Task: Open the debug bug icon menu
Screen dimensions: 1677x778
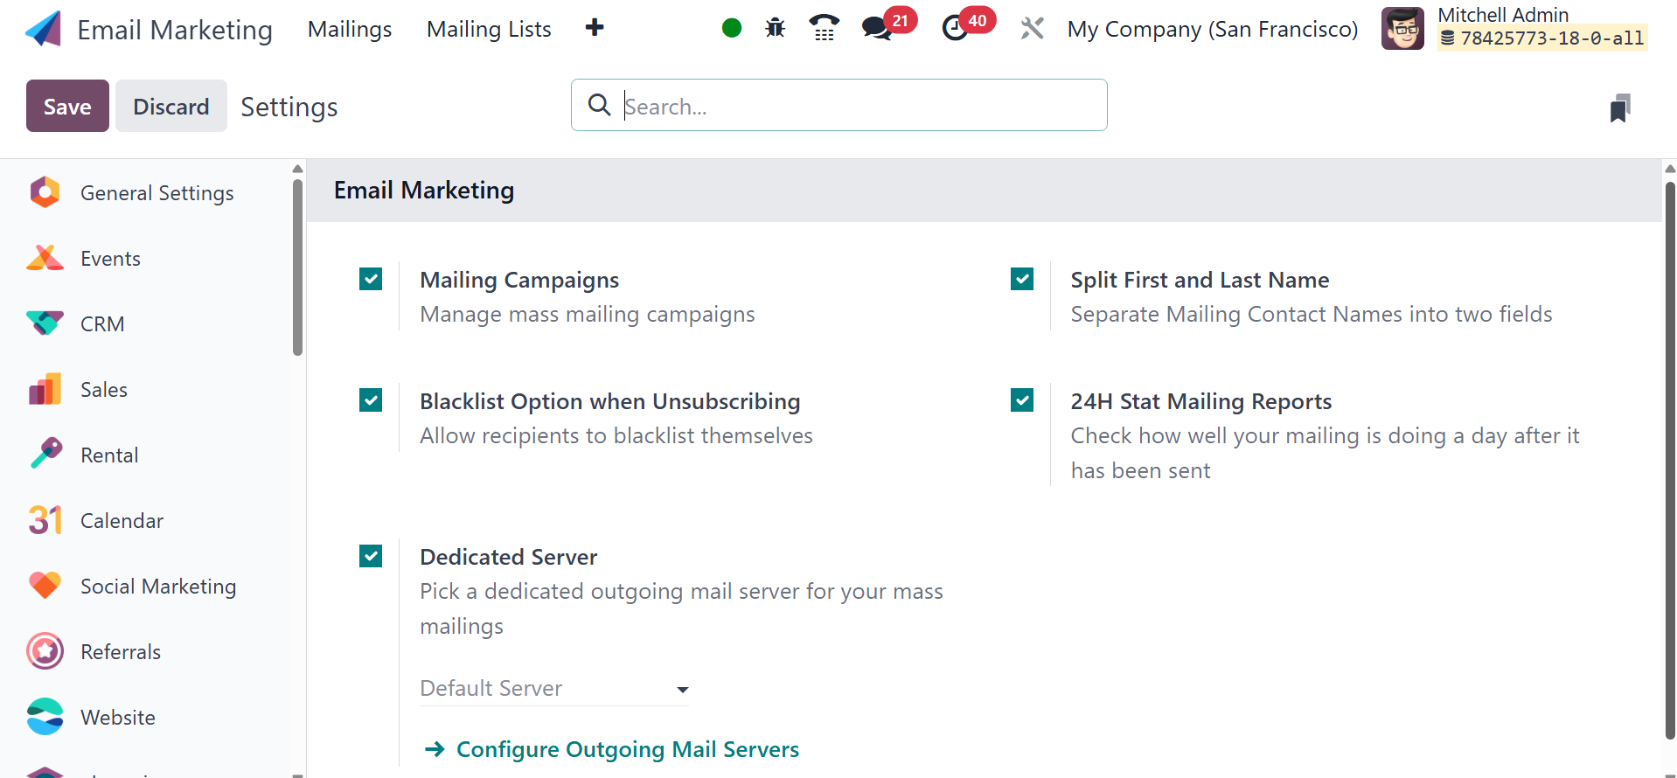Action: (x=775, y=29)
